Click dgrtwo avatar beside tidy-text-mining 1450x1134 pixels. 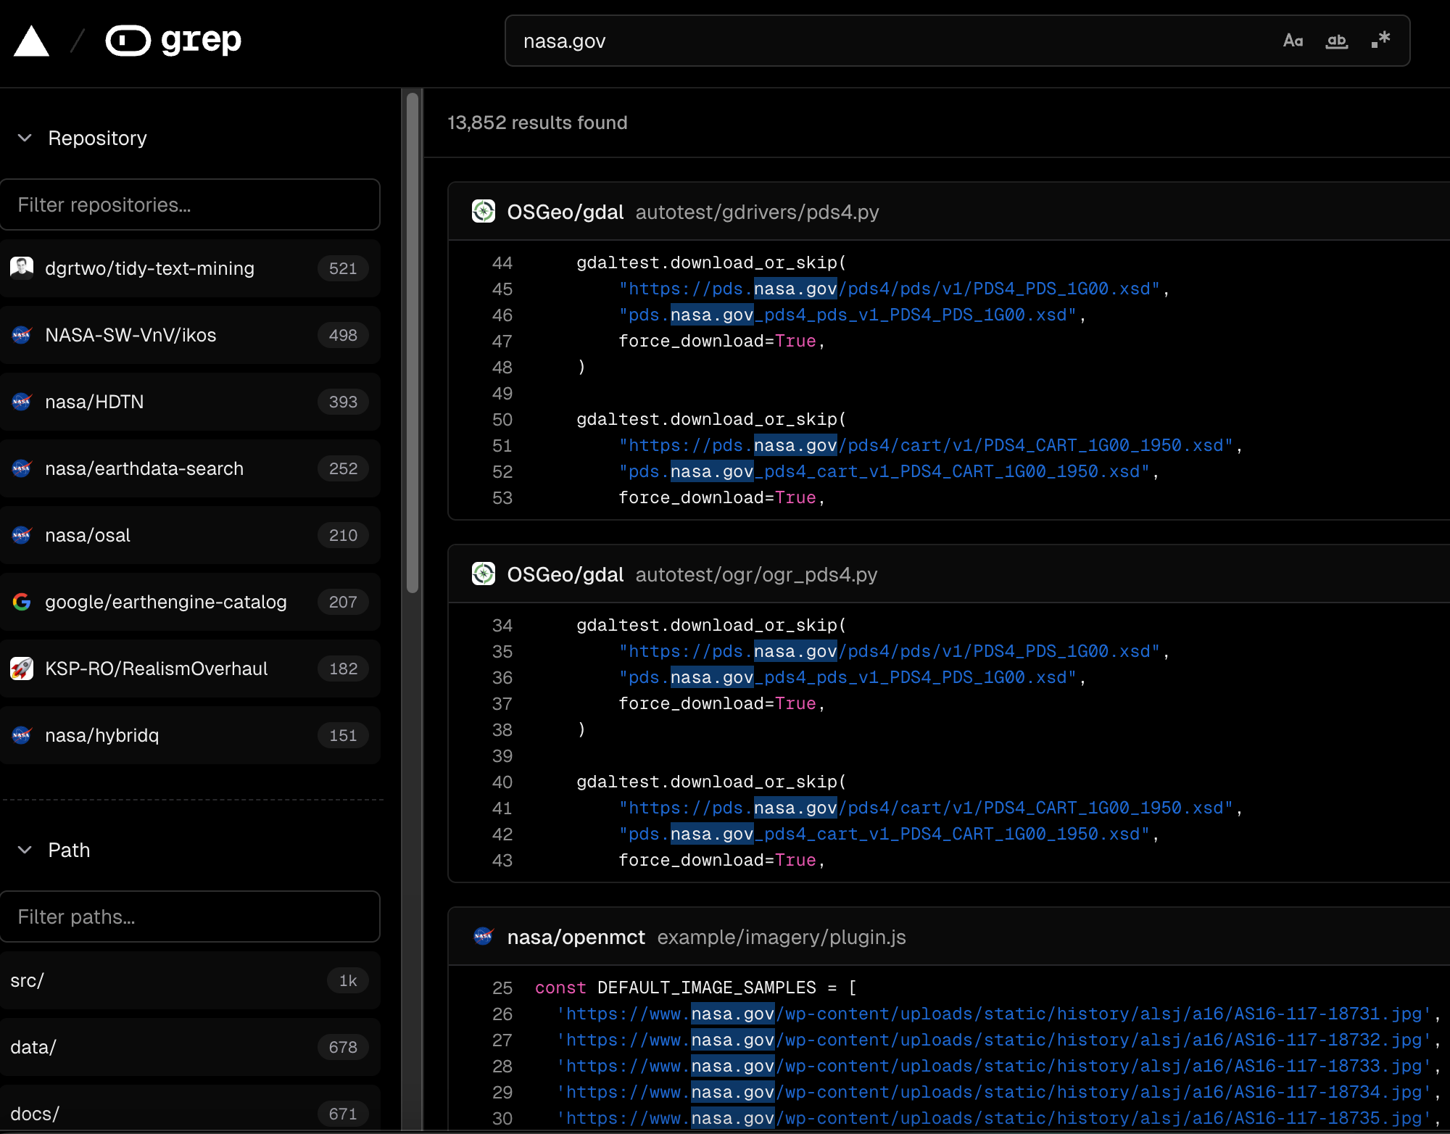click(22, 268)
